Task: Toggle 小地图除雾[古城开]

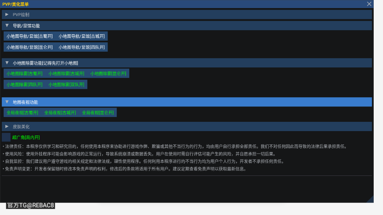Action: pyautogui.click(x=66, y=73)
